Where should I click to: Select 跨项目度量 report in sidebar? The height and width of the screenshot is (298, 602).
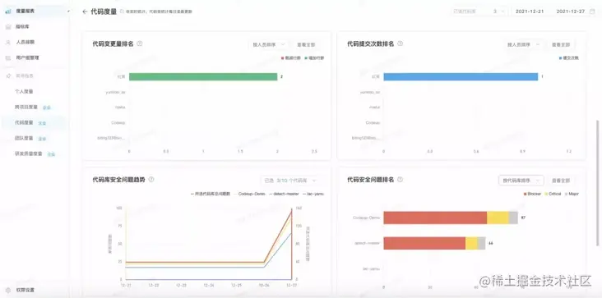(26, 108)
